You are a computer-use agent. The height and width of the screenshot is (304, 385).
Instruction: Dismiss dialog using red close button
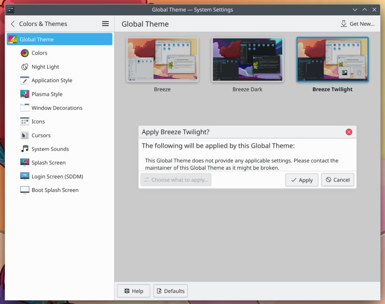coord(349,131)
